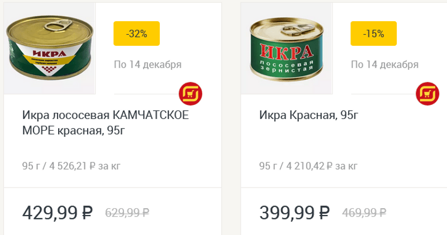Click the crossed-out 629,99 ₽ old price
Viewport: 447px width, 235px height.
[127, 213]
